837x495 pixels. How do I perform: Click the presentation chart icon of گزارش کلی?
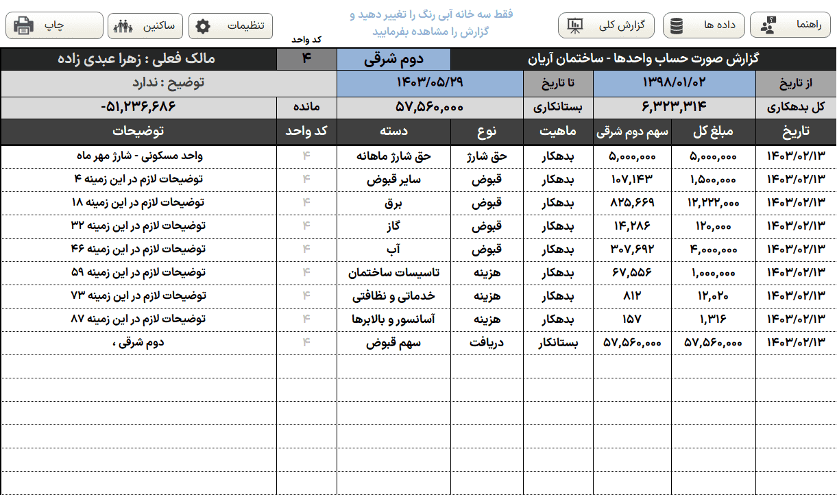point(574,27)
